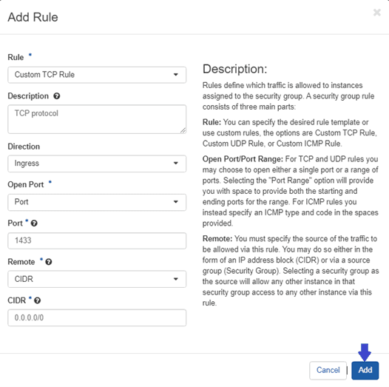Click the caret arrow in the Ingress box

pyautogui.click(x=176, y=164)
